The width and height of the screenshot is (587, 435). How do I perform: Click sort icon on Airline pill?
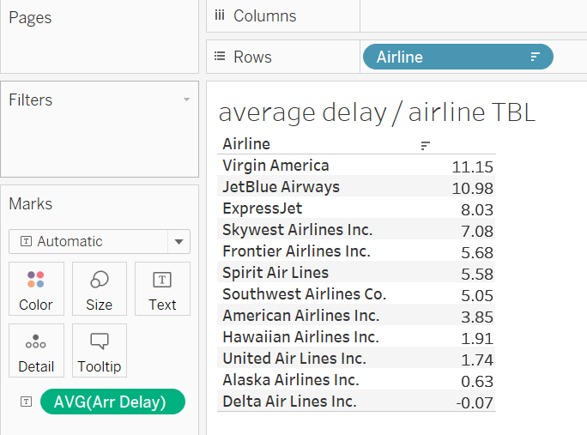535,57
